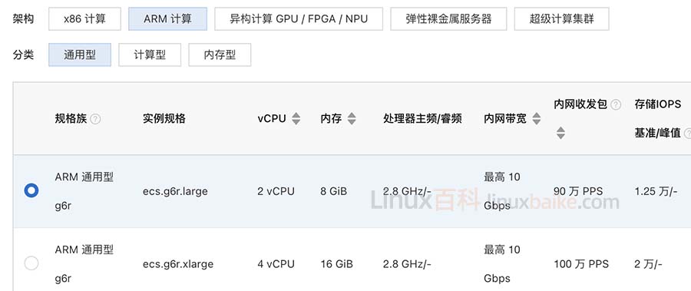Select ARM 计算 architecture tab

[167, 19]
